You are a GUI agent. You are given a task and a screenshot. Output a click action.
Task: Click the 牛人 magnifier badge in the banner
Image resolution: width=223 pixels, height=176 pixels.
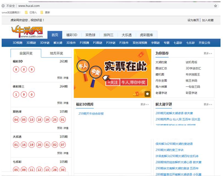tap(83, 65)
